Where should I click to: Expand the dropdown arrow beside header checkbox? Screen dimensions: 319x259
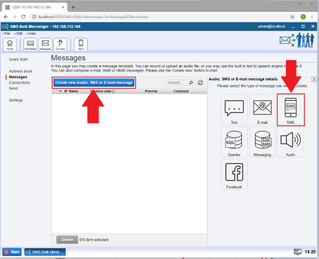click(61, 91)
